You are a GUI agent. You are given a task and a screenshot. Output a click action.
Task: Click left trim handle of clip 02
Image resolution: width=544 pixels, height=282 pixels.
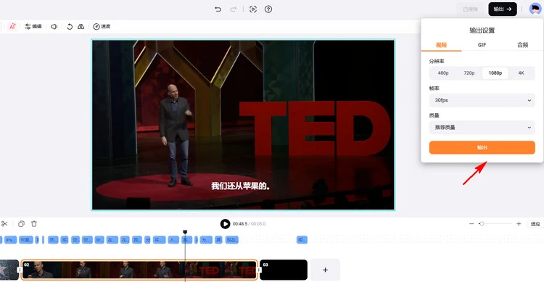coord(20,270)
